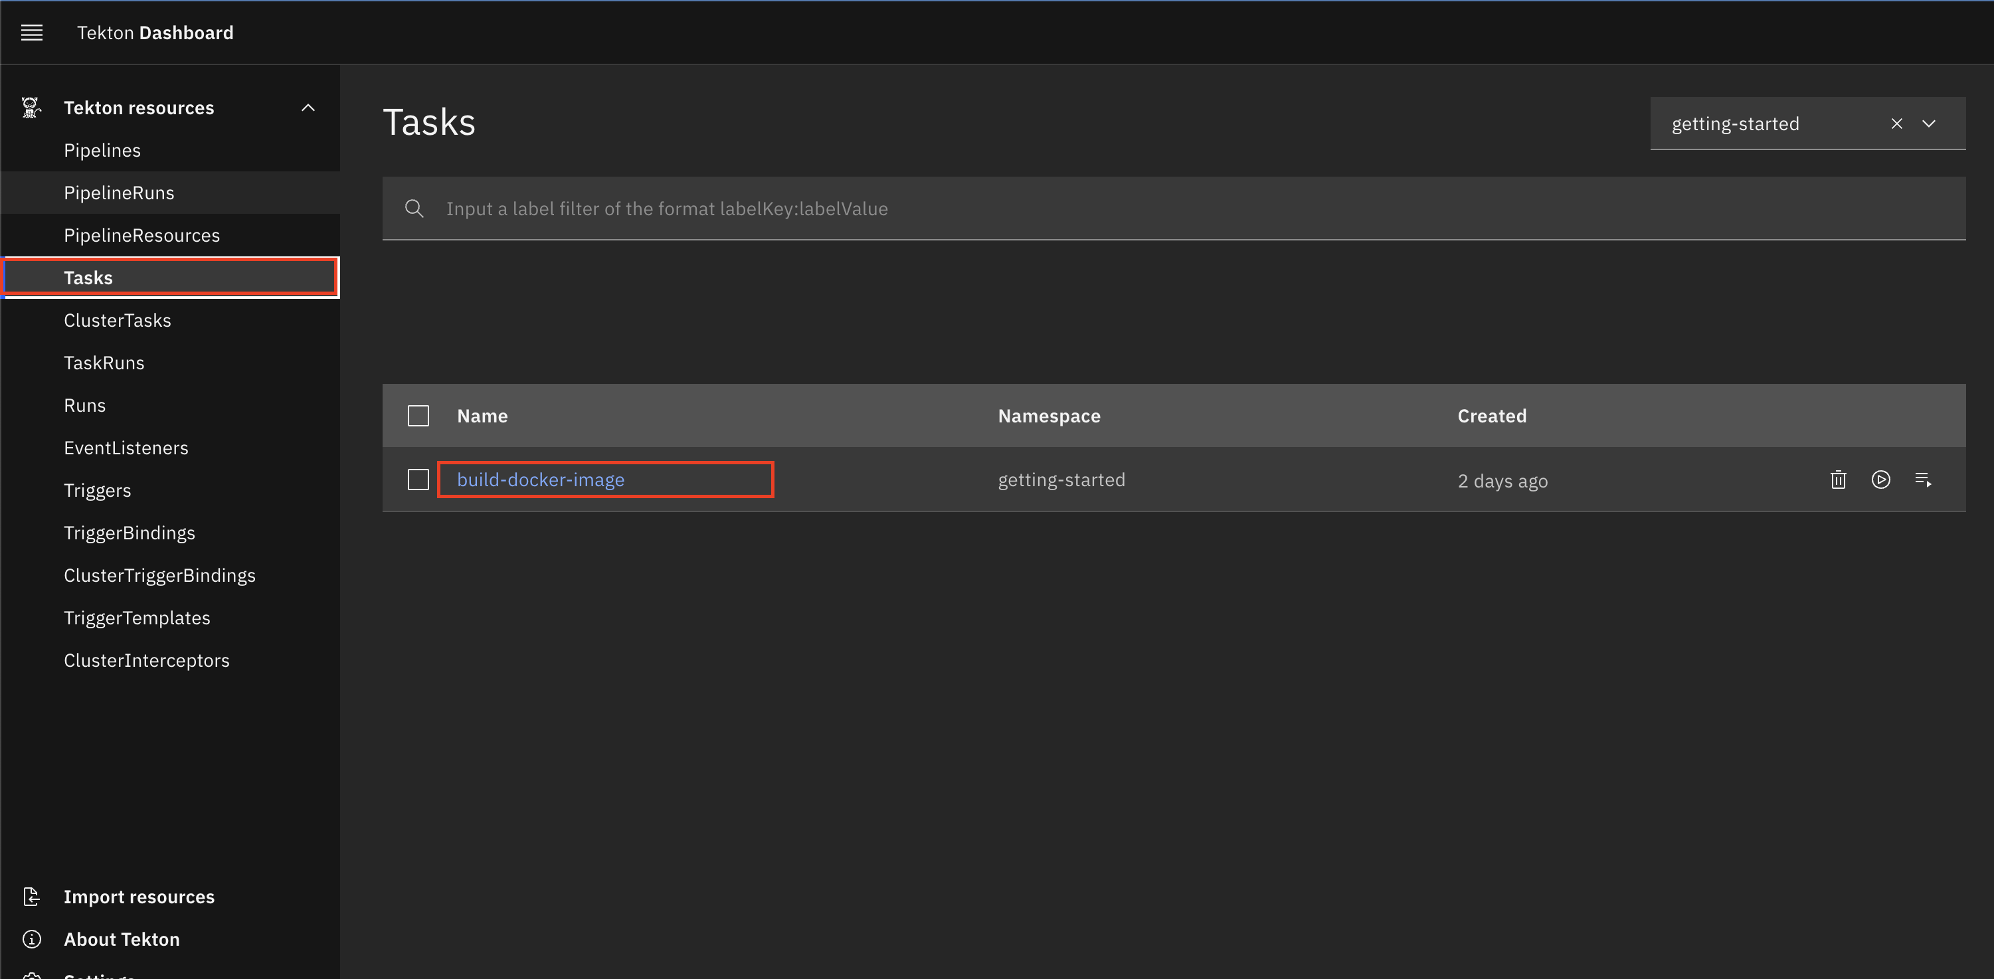Select all tasks with header checkbox

(418, 416)
